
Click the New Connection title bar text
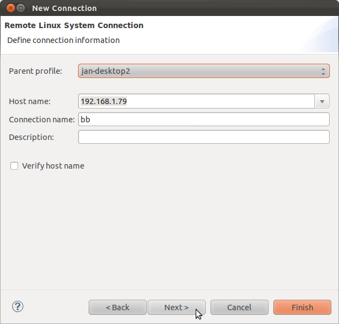click(64, 8)
